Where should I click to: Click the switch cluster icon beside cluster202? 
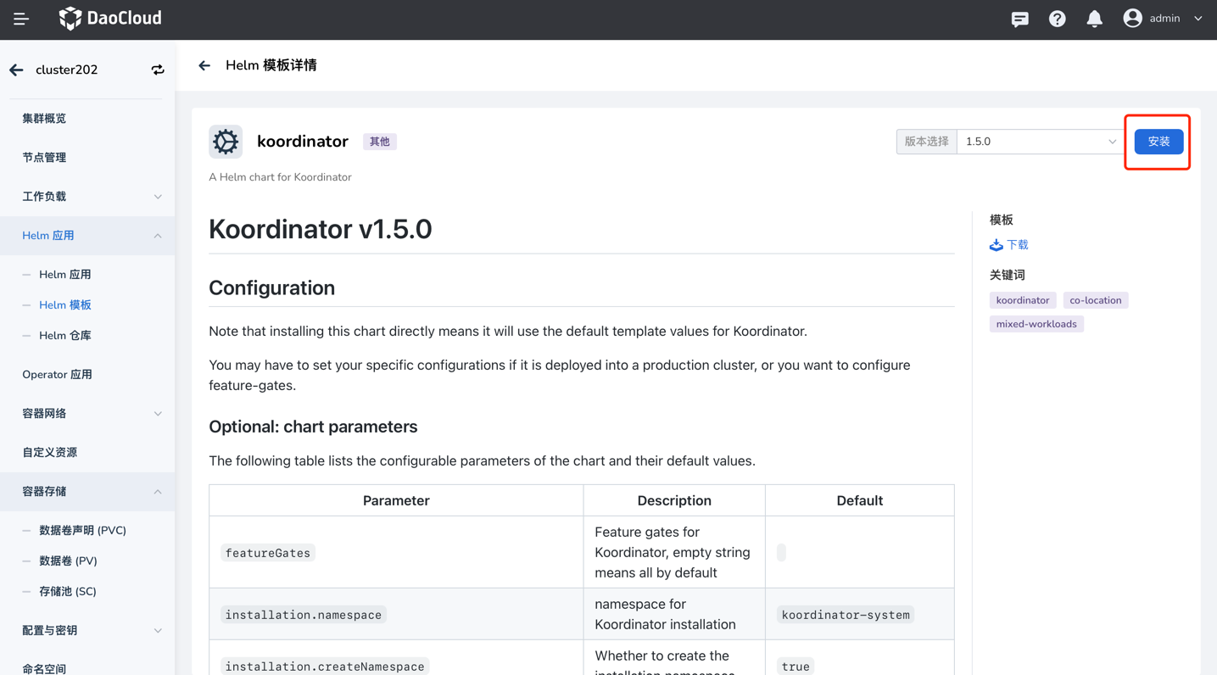tap(158, 70)
